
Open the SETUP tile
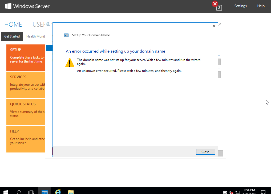(26, 58)
